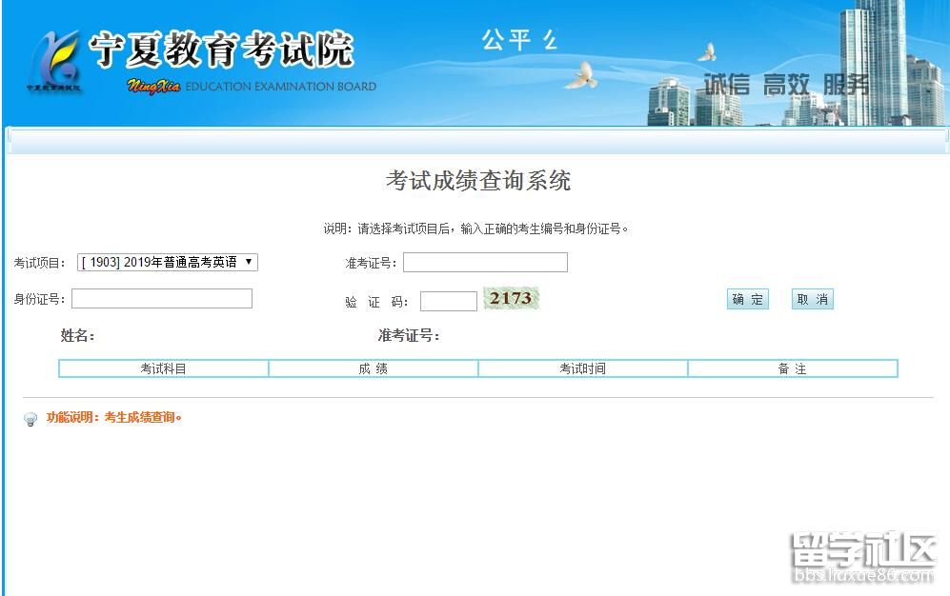Click the 2173 captcha image to refresh
The image size is (950, 596).
click(511, 299)
